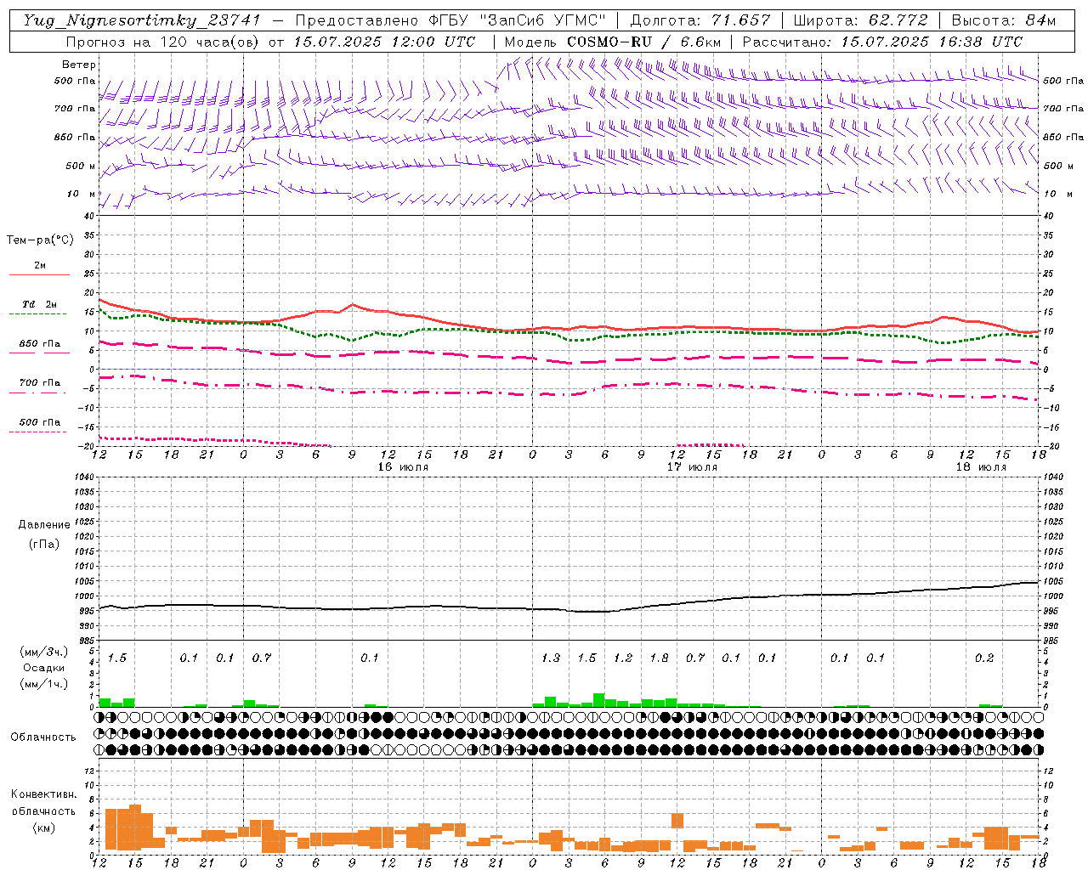Click the Модель COSMO-RU / 6.6км label
1088x870 pixels.
click(x=612, y=42)
